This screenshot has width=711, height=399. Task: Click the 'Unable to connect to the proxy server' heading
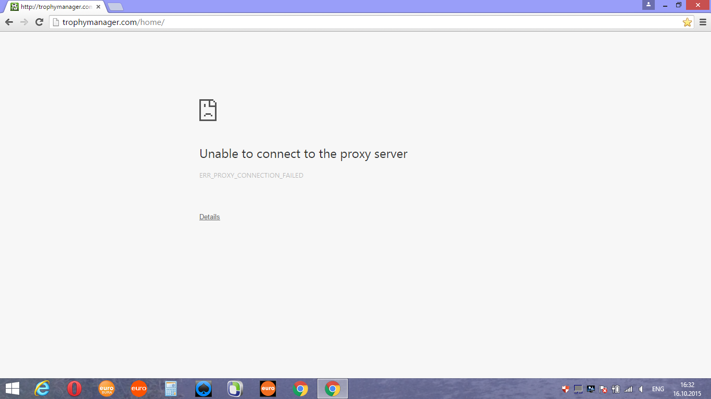click(x=303, y=154)
